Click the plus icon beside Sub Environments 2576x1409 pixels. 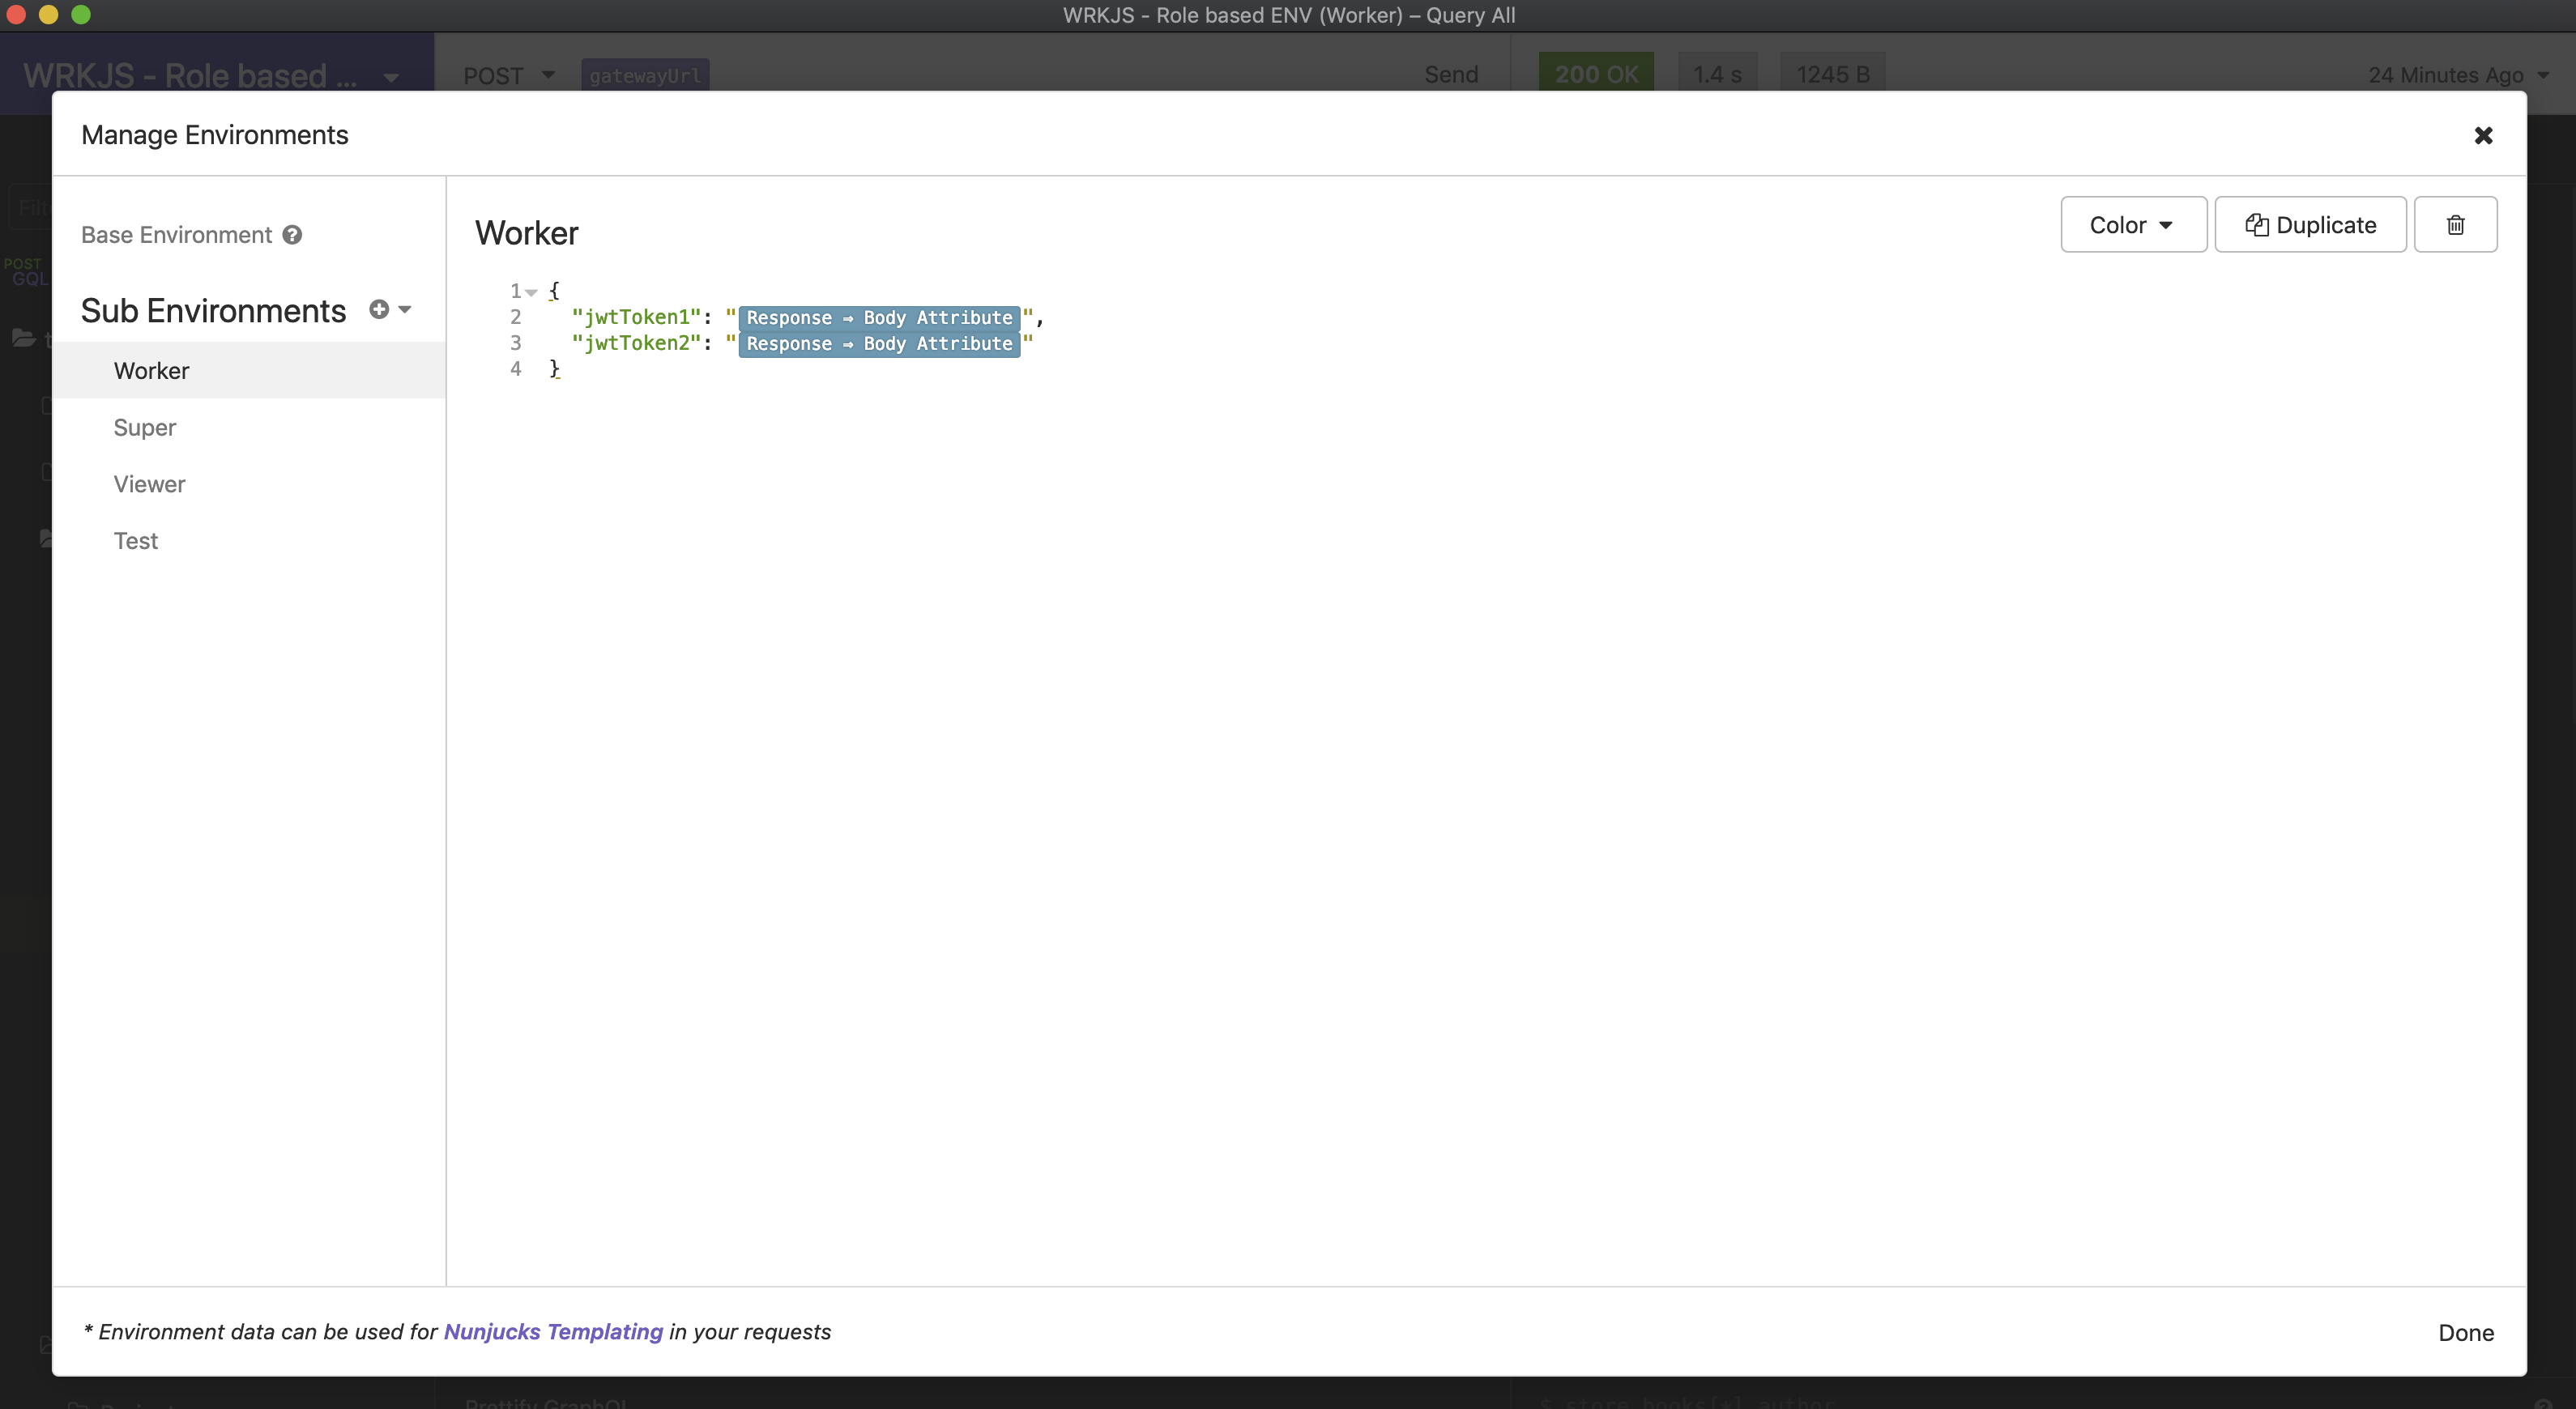click(379, 310)
